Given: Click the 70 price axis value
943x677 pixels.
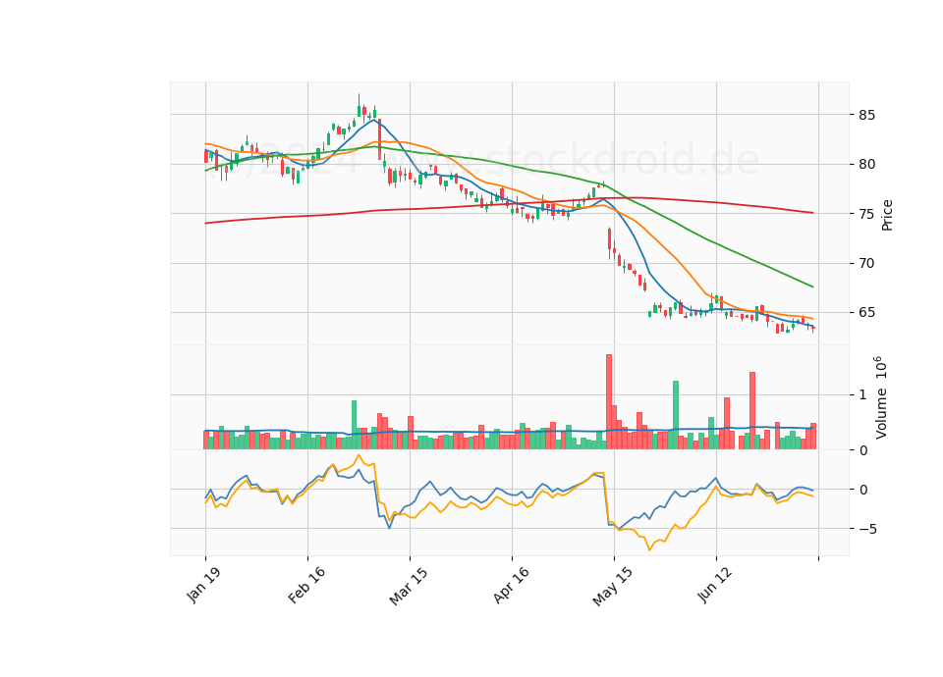Looking at the screenshot, I should tap(866, 263).
